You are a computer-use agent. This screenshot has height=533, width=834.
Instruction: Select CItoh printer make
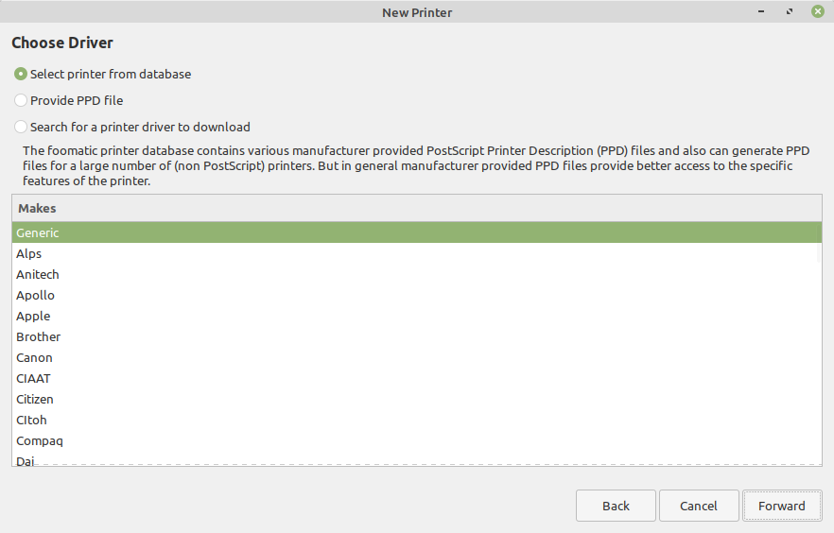(417, 420)
